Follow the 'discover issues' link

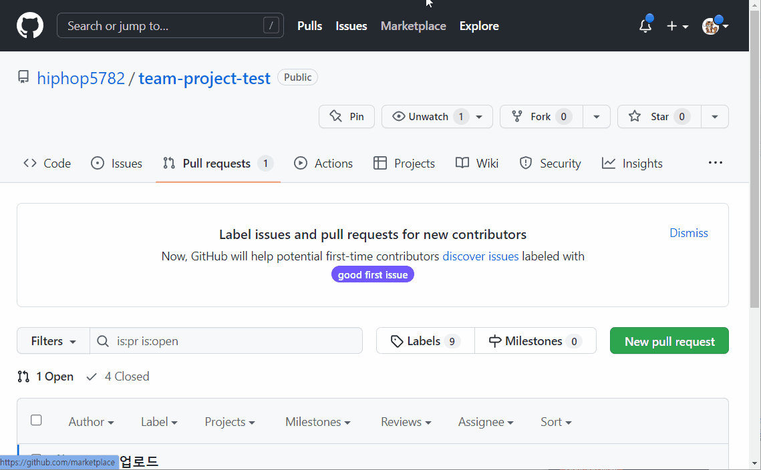[480, 256]
